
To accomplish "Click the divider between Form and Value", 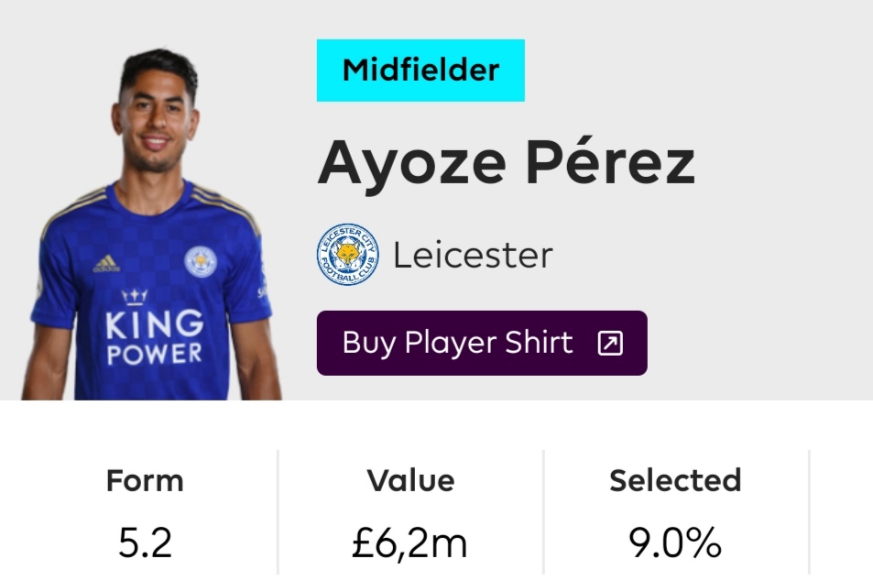I will (x=278, y=512).
